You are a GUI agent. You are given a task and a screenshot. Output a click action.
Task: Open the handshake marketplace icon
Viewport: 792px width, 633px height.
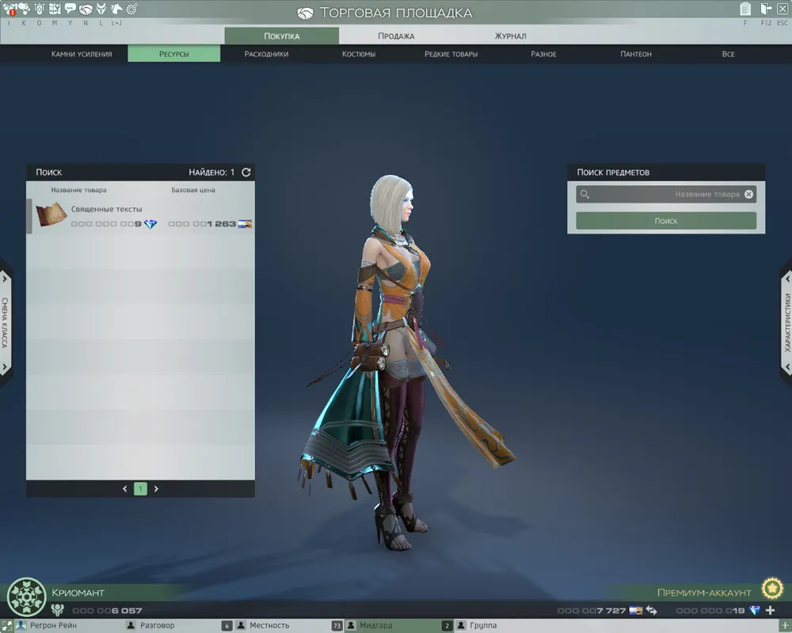tap(86, 9)
